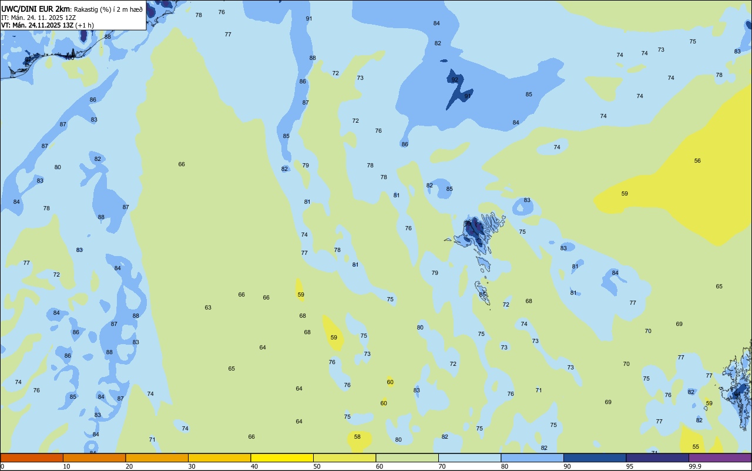
Task: Click the map value '56' in yellow area
Action: pos(697,161)
